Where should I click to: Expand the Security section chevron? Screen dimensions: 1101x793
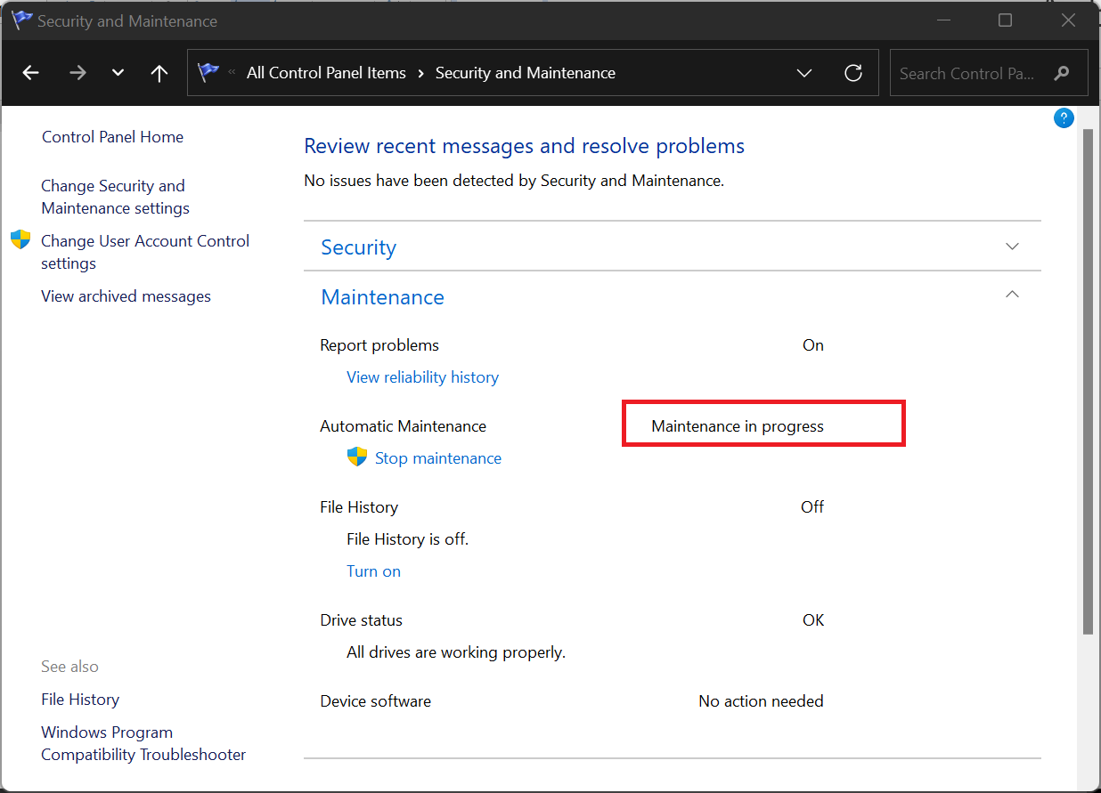(x=1012, y=247)
